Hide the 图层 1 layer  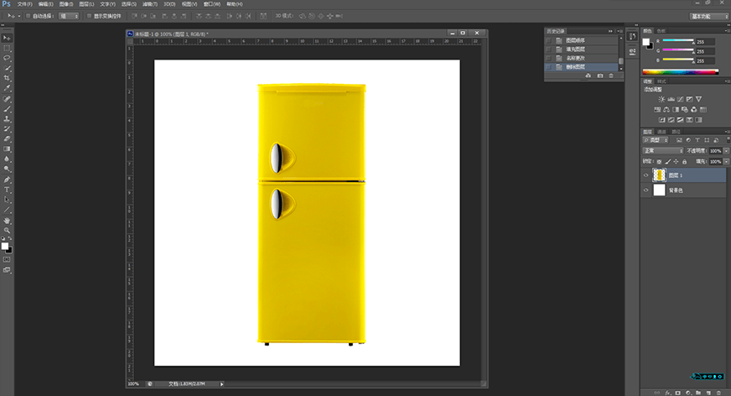pyautogui.click(x=645, y=176)
